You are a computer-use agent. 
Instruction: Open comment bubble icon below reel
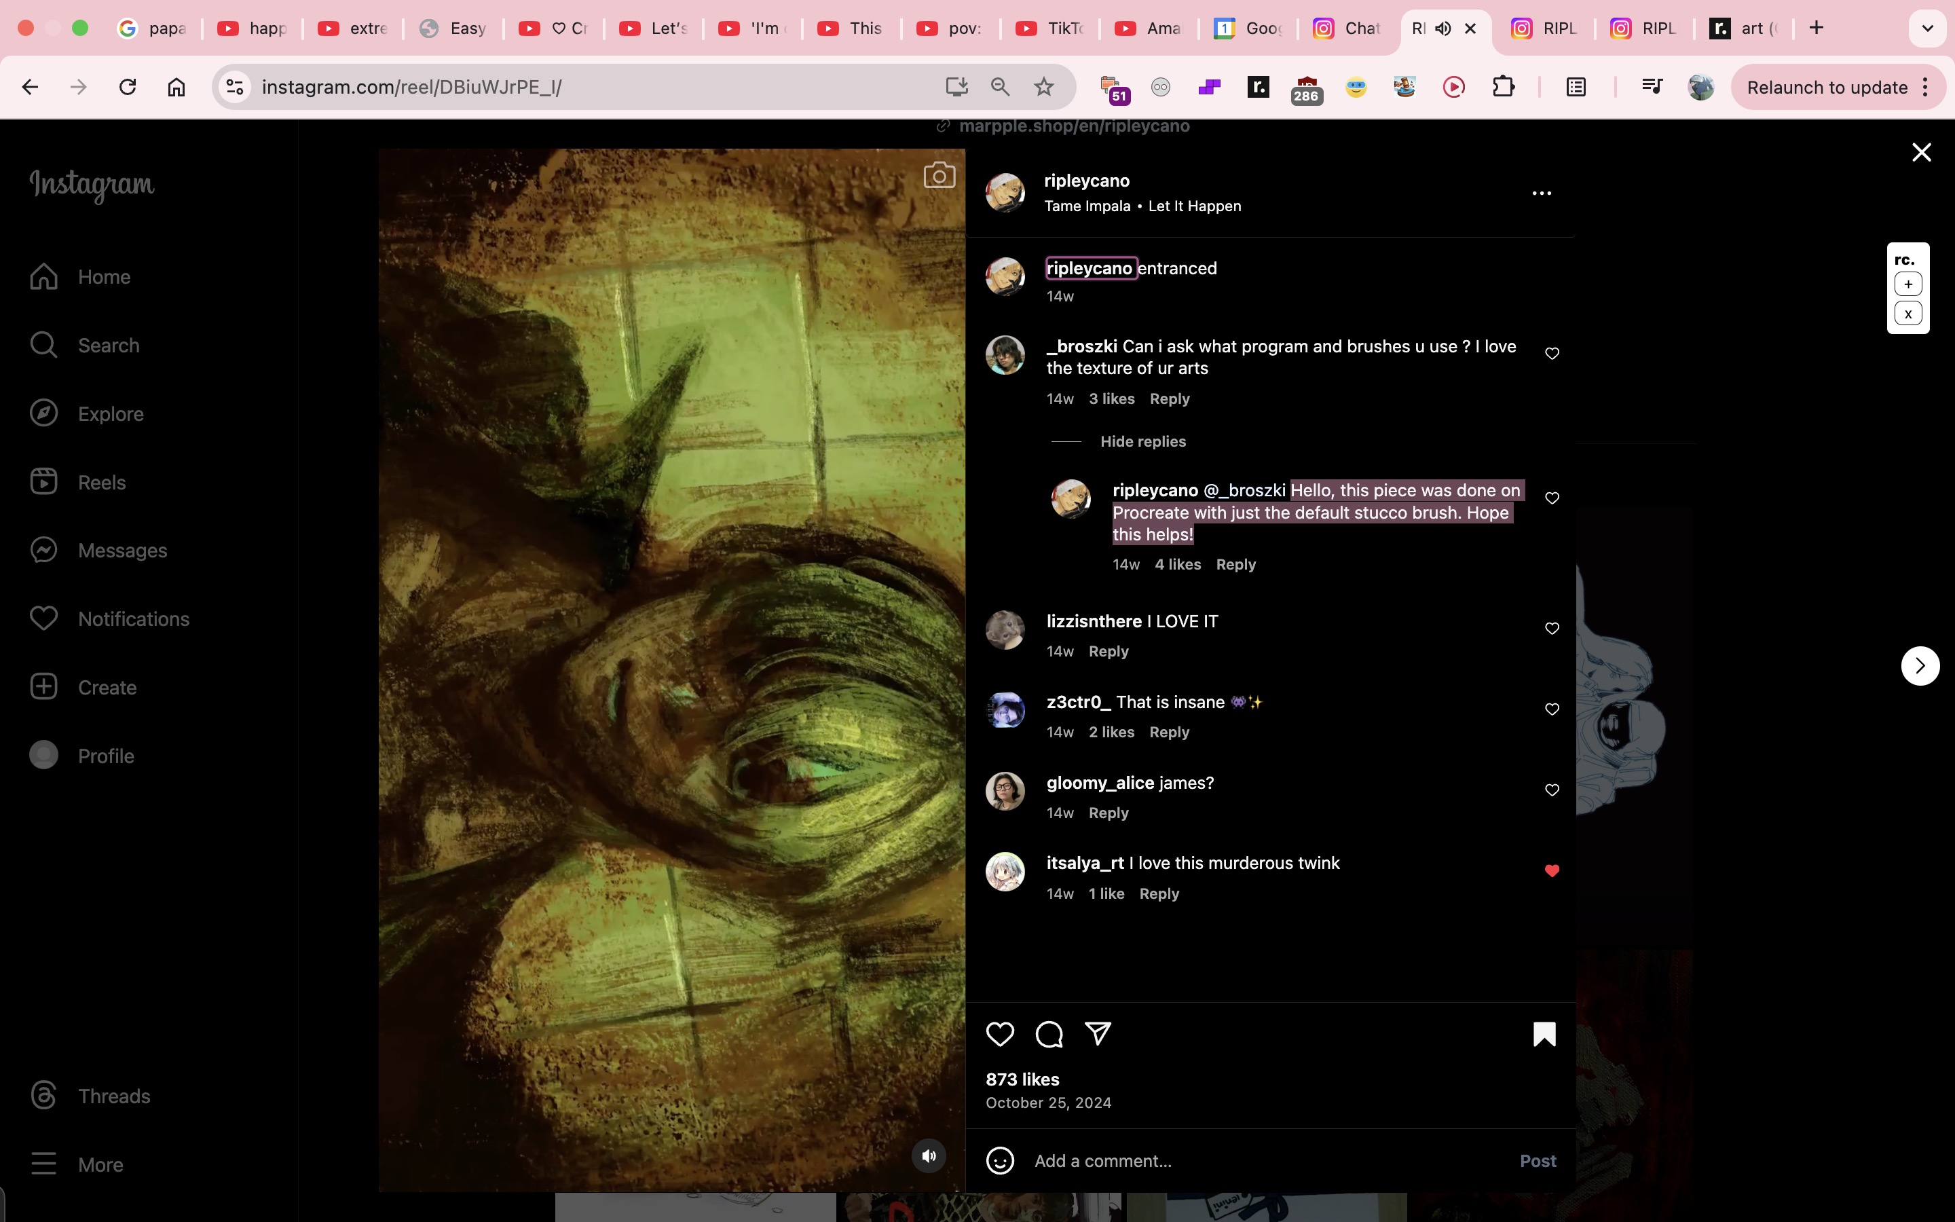1049,1034
